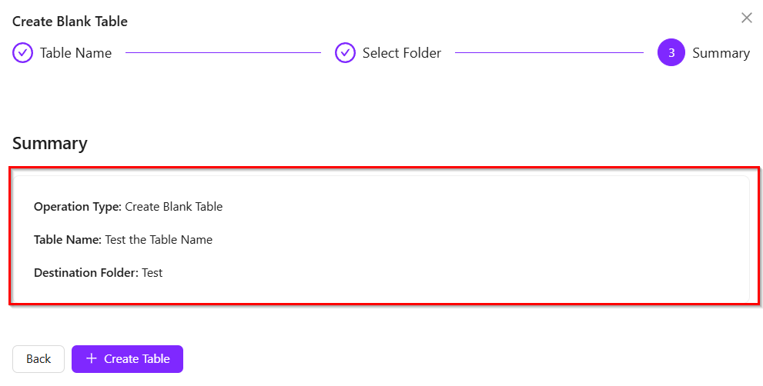
Task: Click the step 3 number circle
Action: point(671,53)
